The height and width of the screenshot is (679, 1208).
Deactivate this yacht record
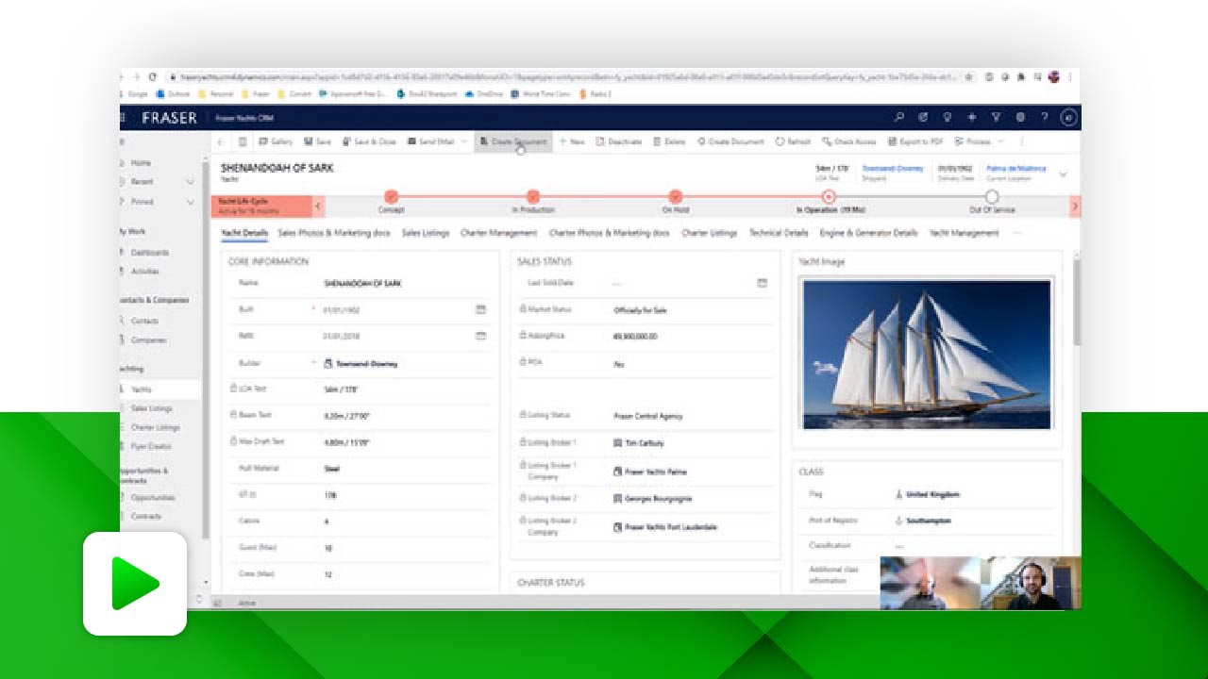619,141
